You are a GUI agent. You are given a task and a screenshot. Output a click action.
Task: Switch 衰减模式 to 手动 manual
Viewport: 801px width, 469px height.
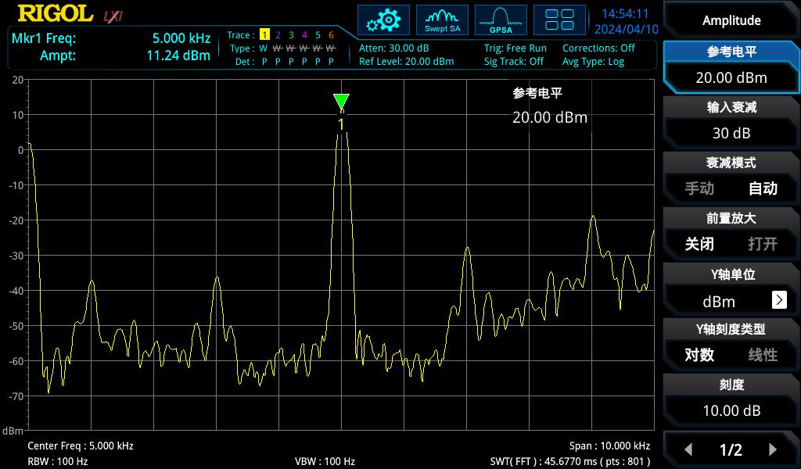[x=699, y=189]
